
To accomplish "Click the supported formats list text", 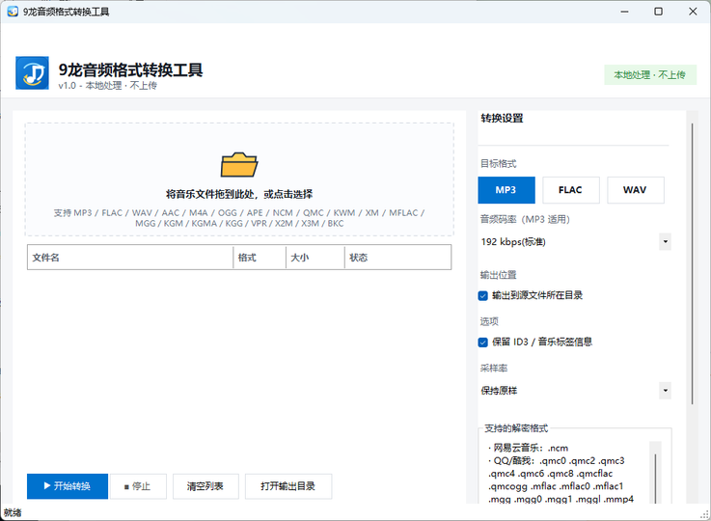I will coord(239,218).
